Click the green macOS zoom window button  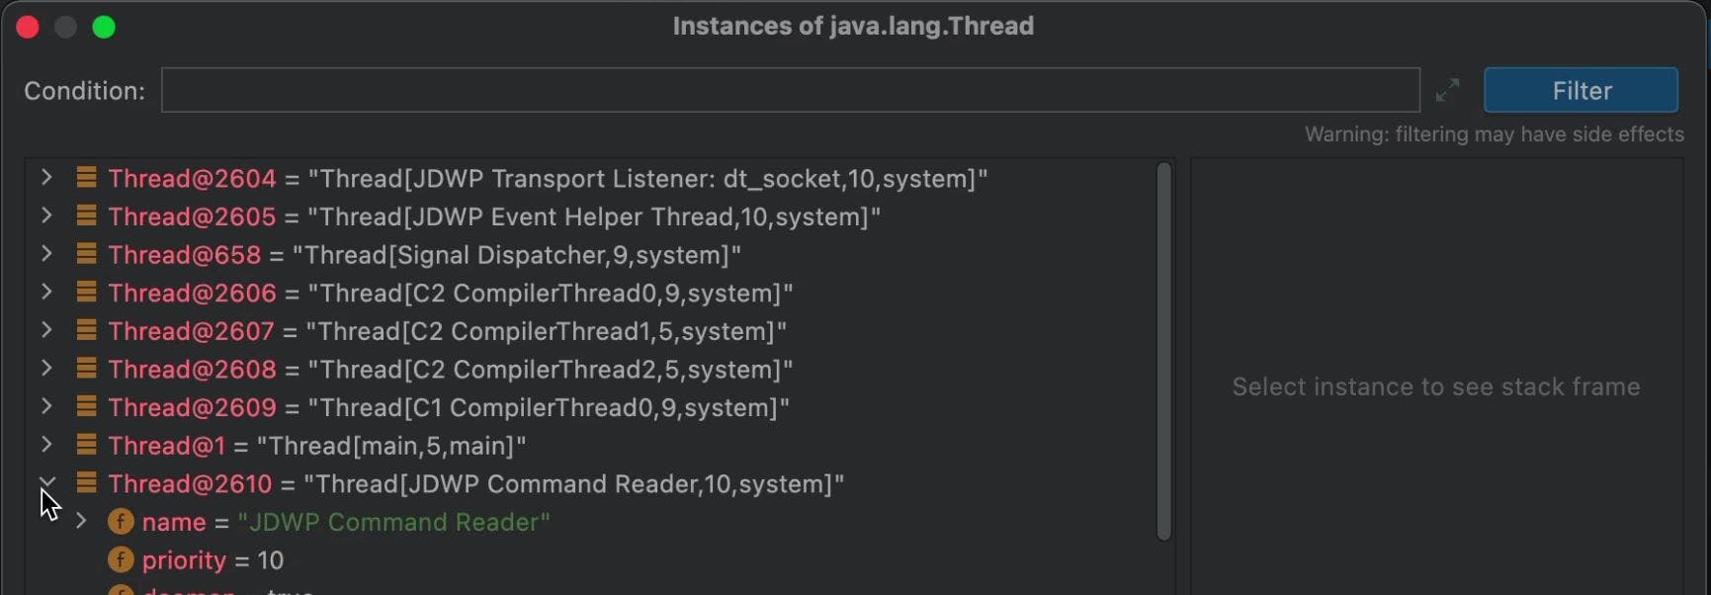[104, 27]
